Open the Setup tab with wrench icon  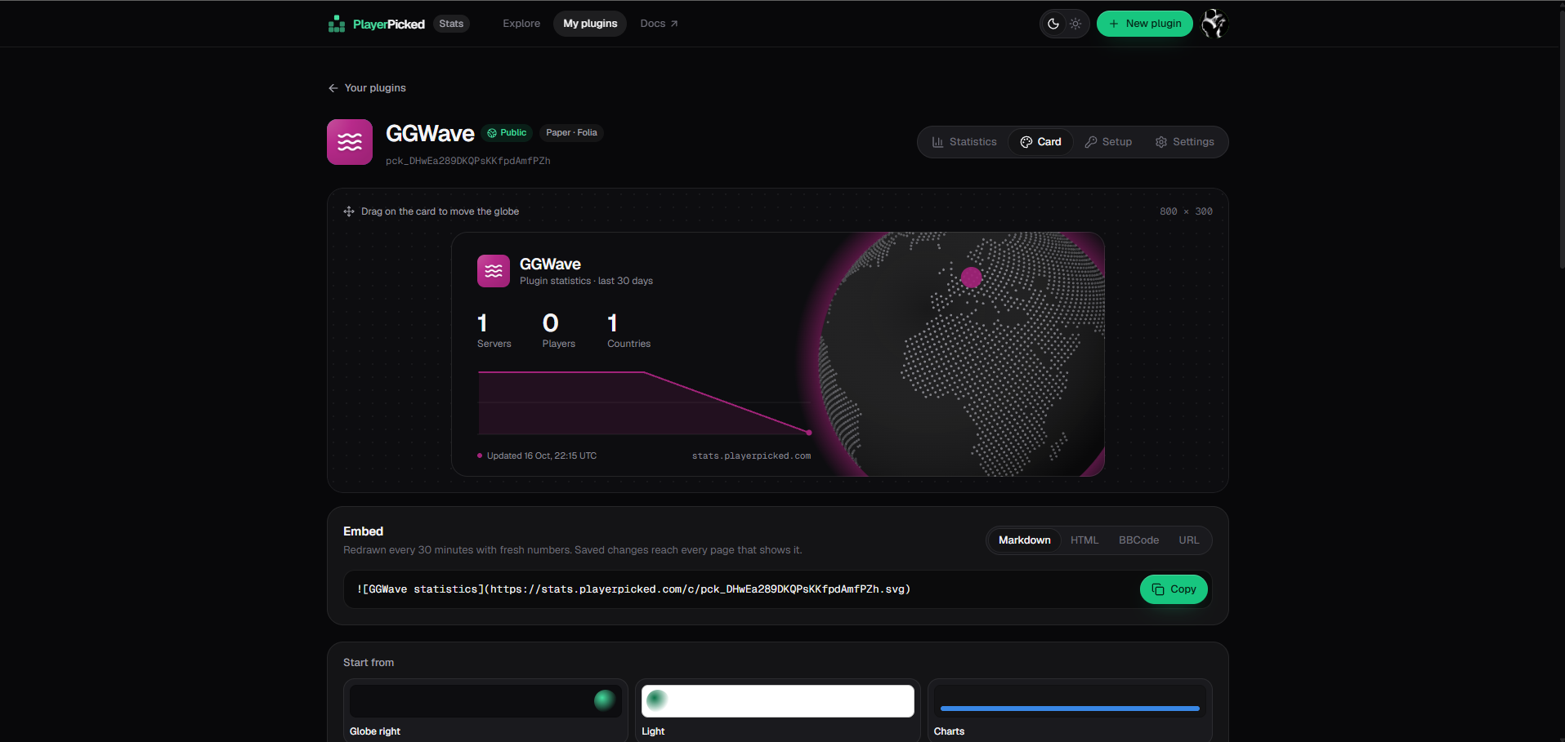(x=1108, y=142)
